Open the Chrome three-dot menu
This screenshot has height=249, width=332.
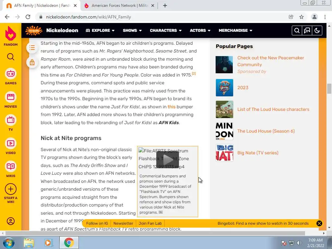[x=325, y=17]
